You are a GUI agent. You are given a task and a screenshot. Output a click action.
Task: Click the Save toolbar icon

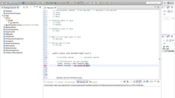[10, 3]
